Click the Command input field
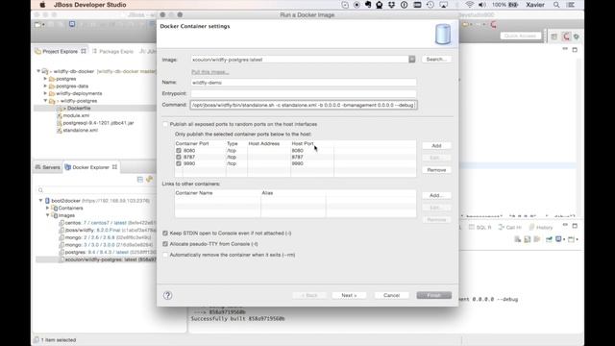Image resolution: width=615 pixels, height=346 pixels. point(304,105)
